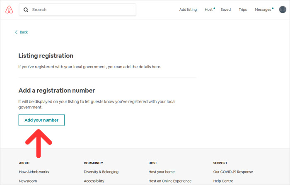This screenshot has height=185, width=290.
Task: Click the Airbnb logo icon
Action: (9, 10)
